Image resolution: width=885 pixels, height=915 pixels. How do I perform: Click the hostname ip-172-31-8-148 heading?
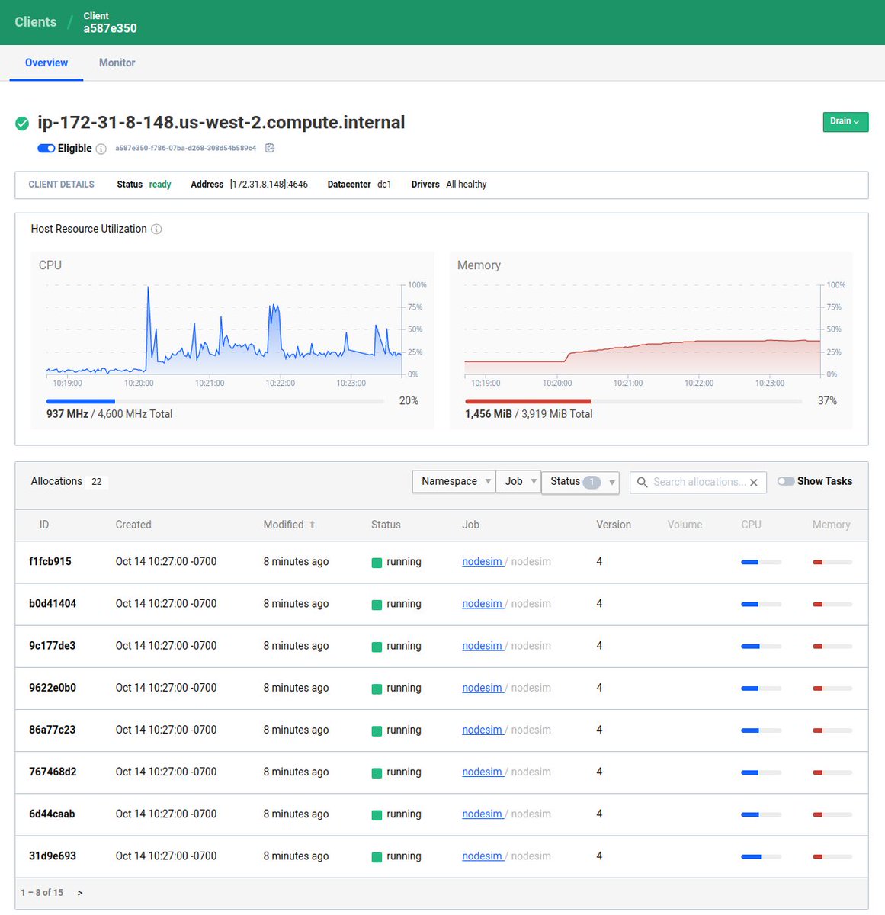tap(221, 123)
